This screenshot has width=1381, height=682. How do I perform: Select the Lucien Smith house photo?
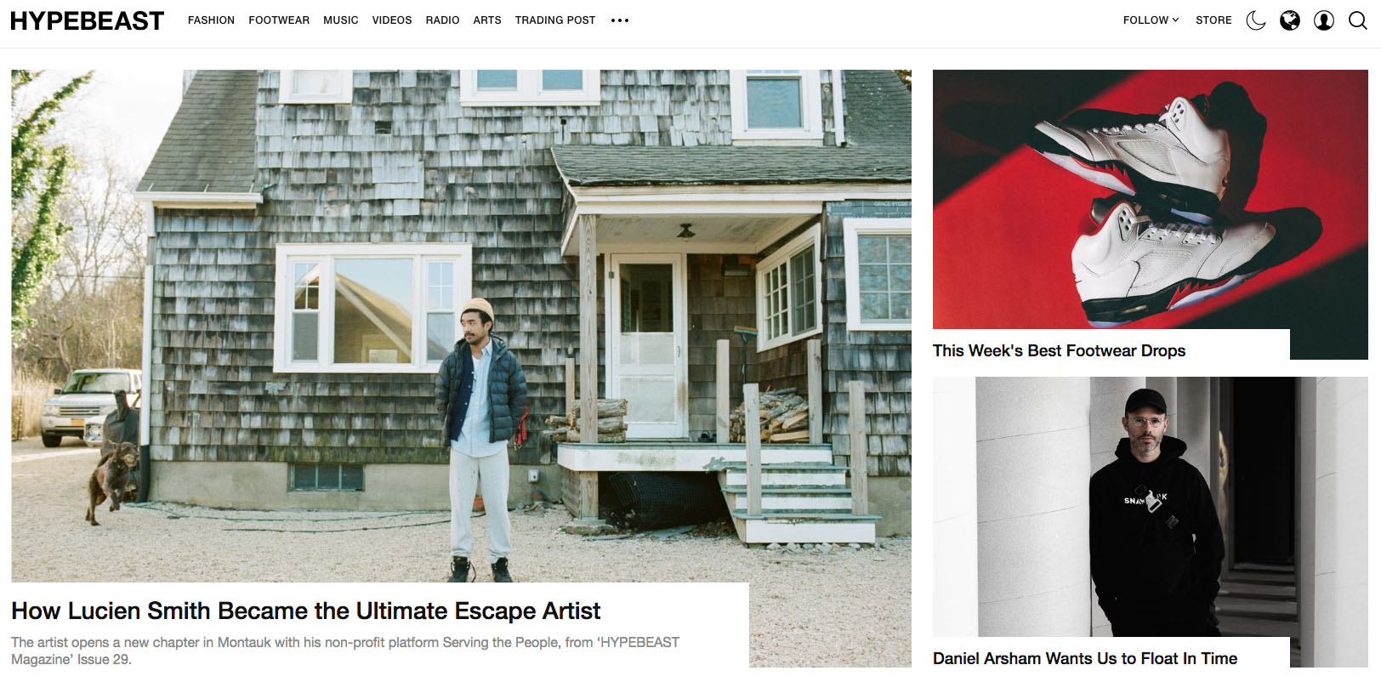pyautogui.click(x=461, y=326)
